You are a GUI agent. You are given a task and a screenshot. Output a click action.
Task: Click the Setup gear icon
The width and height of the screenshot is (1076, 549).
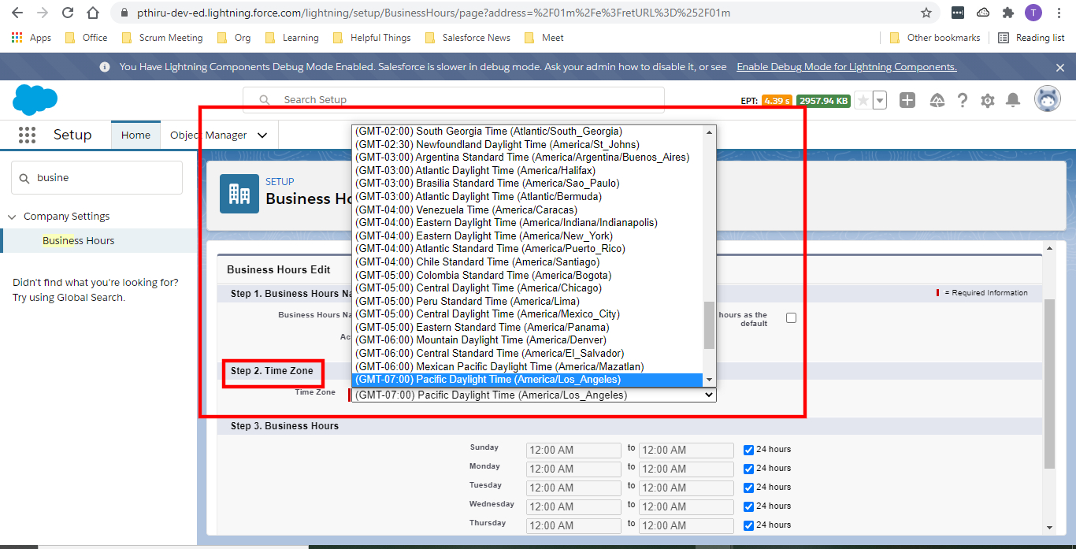tap(987, 100)
